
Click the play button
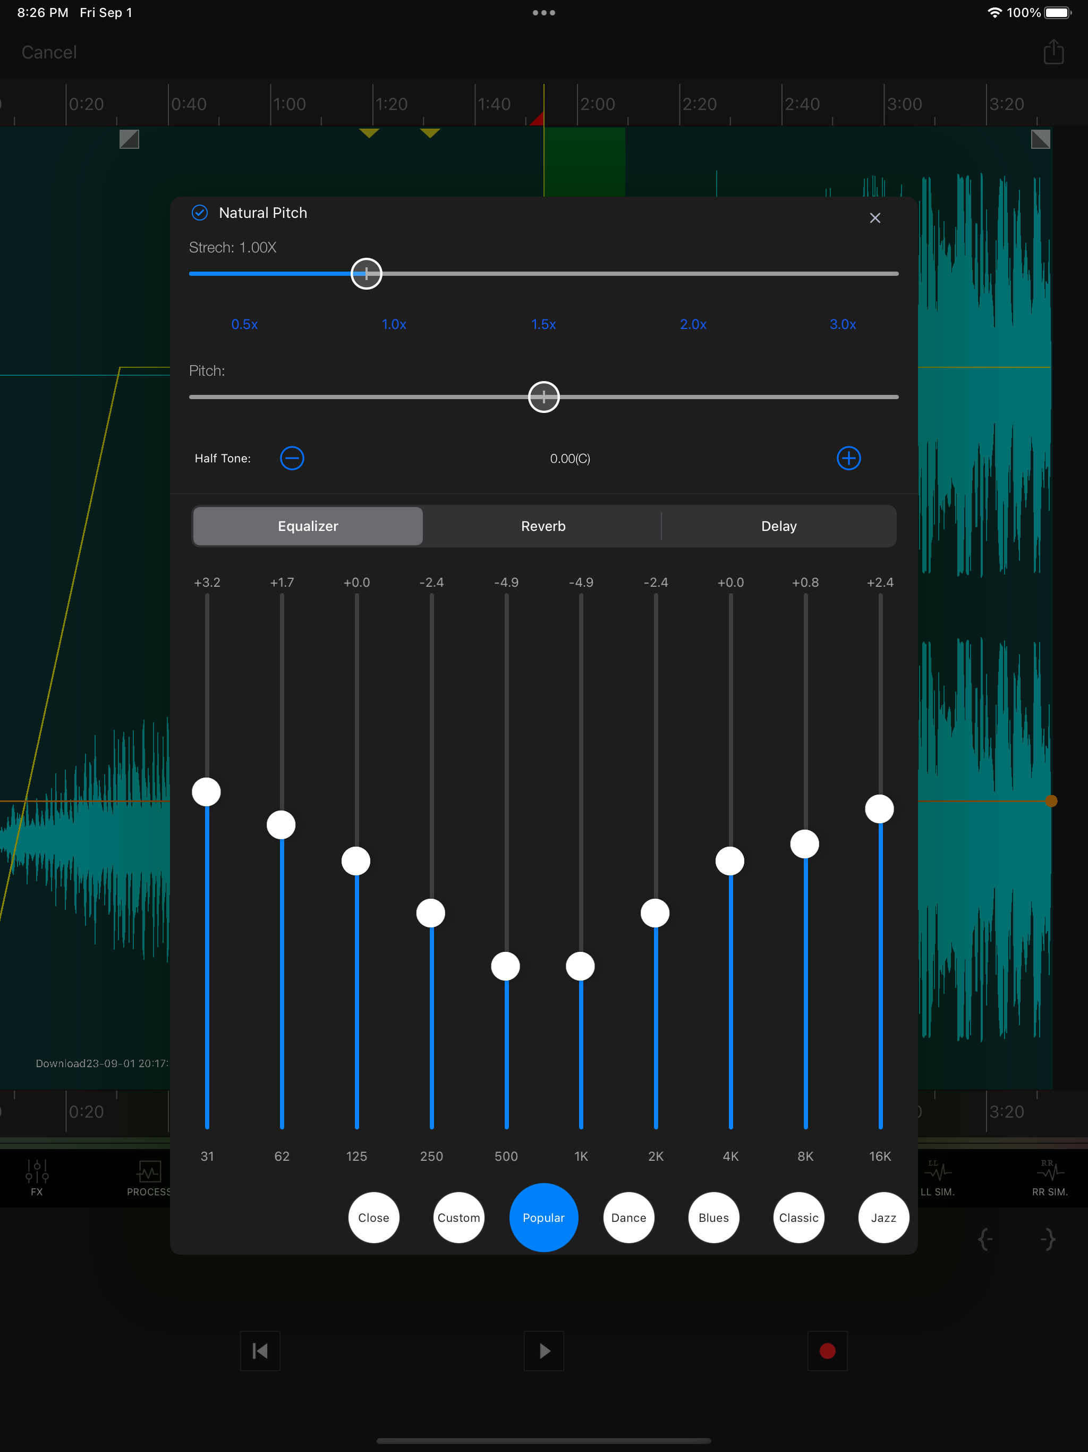pos(544,1351)
